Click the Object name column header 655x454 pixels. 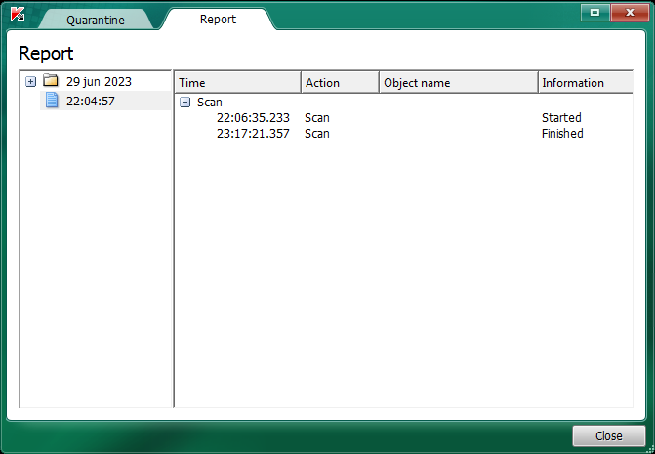(x=458, y=83)
